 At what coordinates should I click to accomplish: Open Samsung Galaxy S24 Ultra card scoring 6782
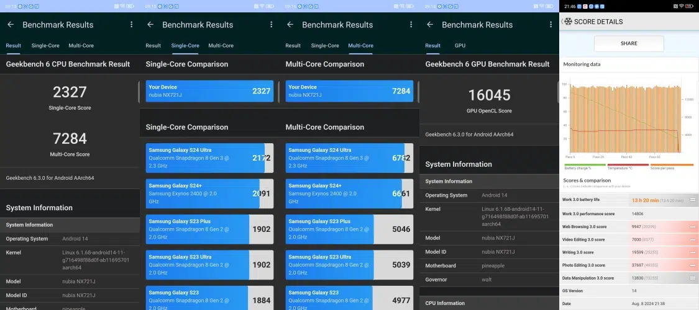[x=349, y=158]
